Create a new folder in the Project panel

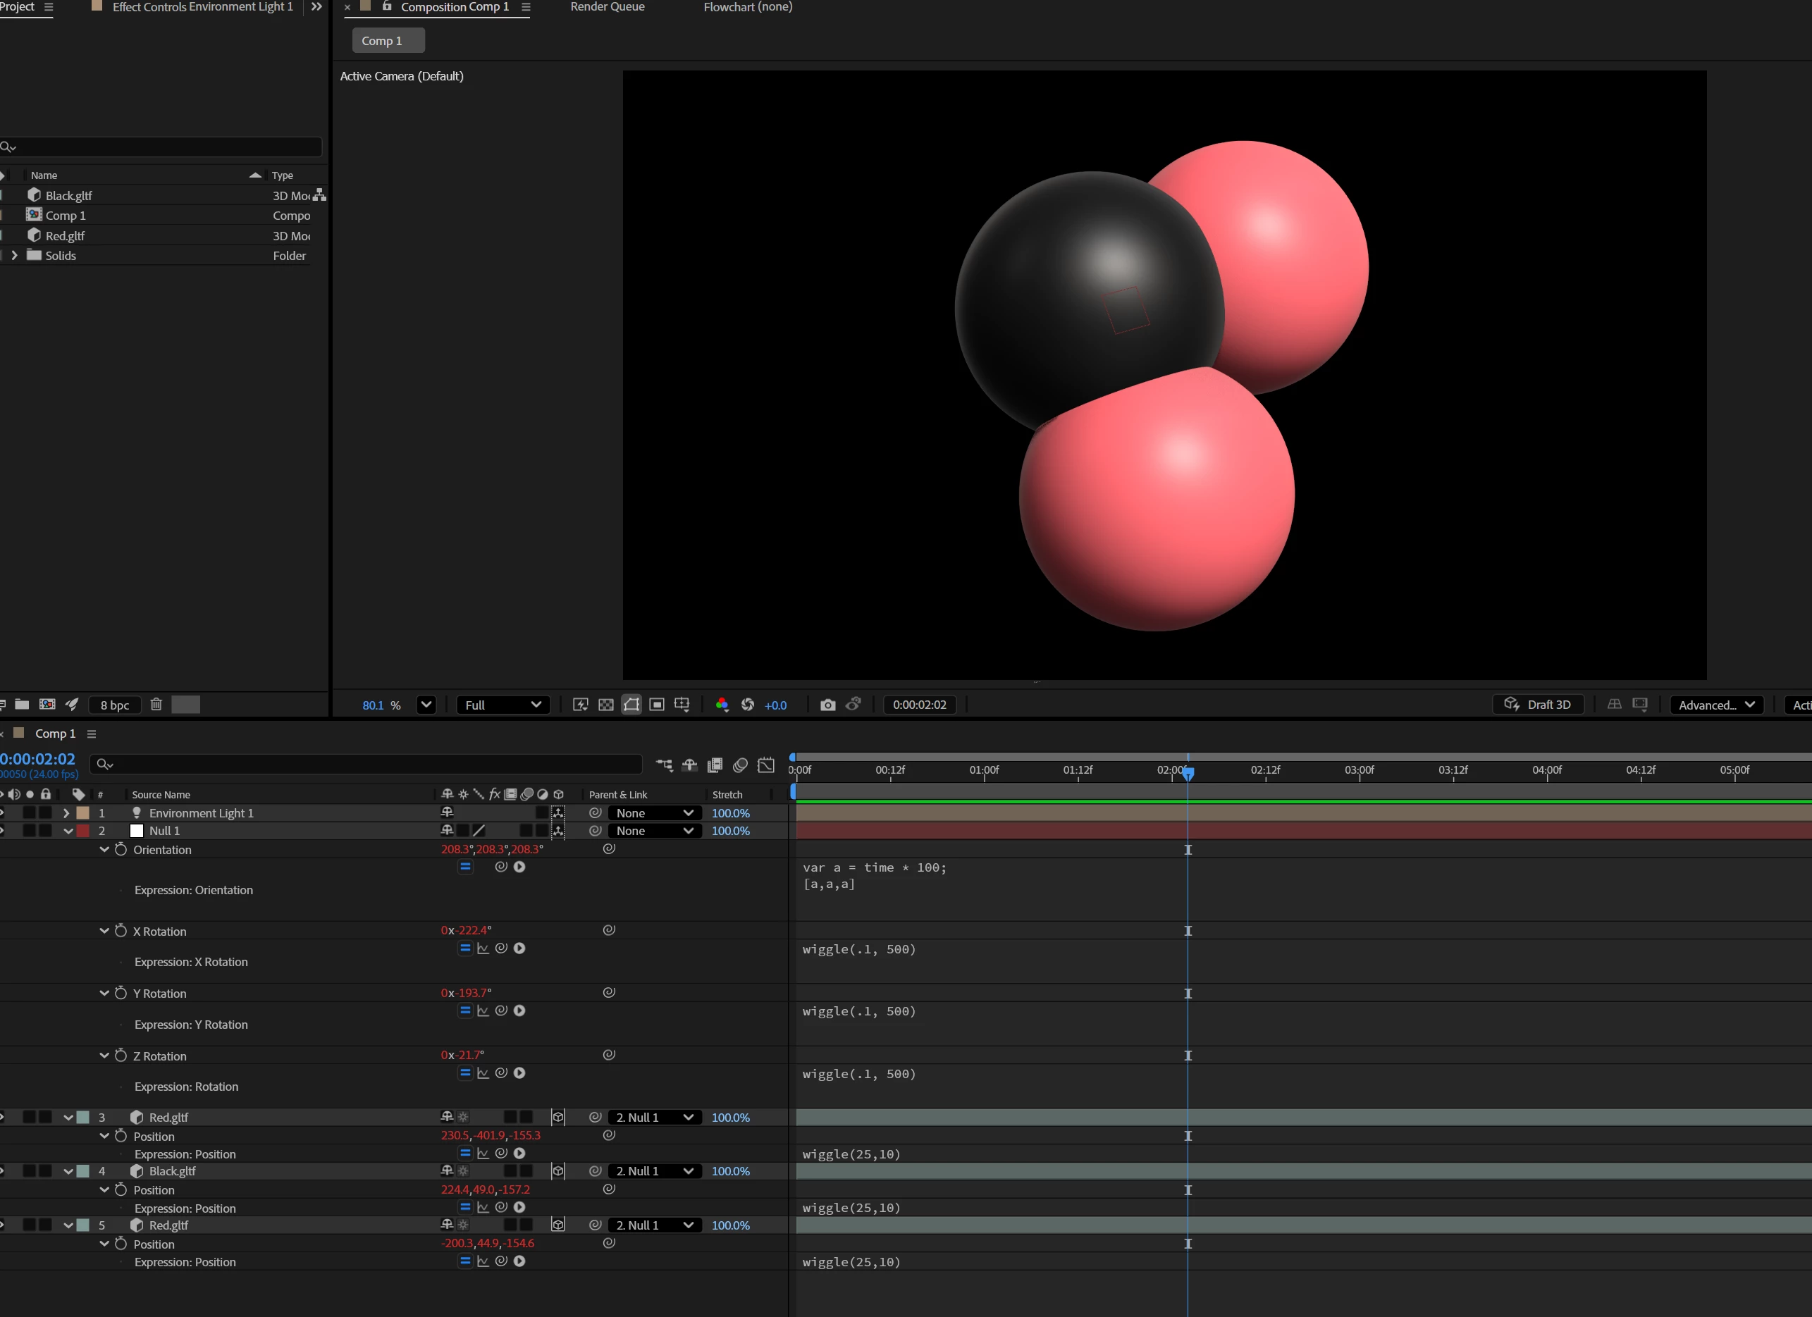coord(23,705)
